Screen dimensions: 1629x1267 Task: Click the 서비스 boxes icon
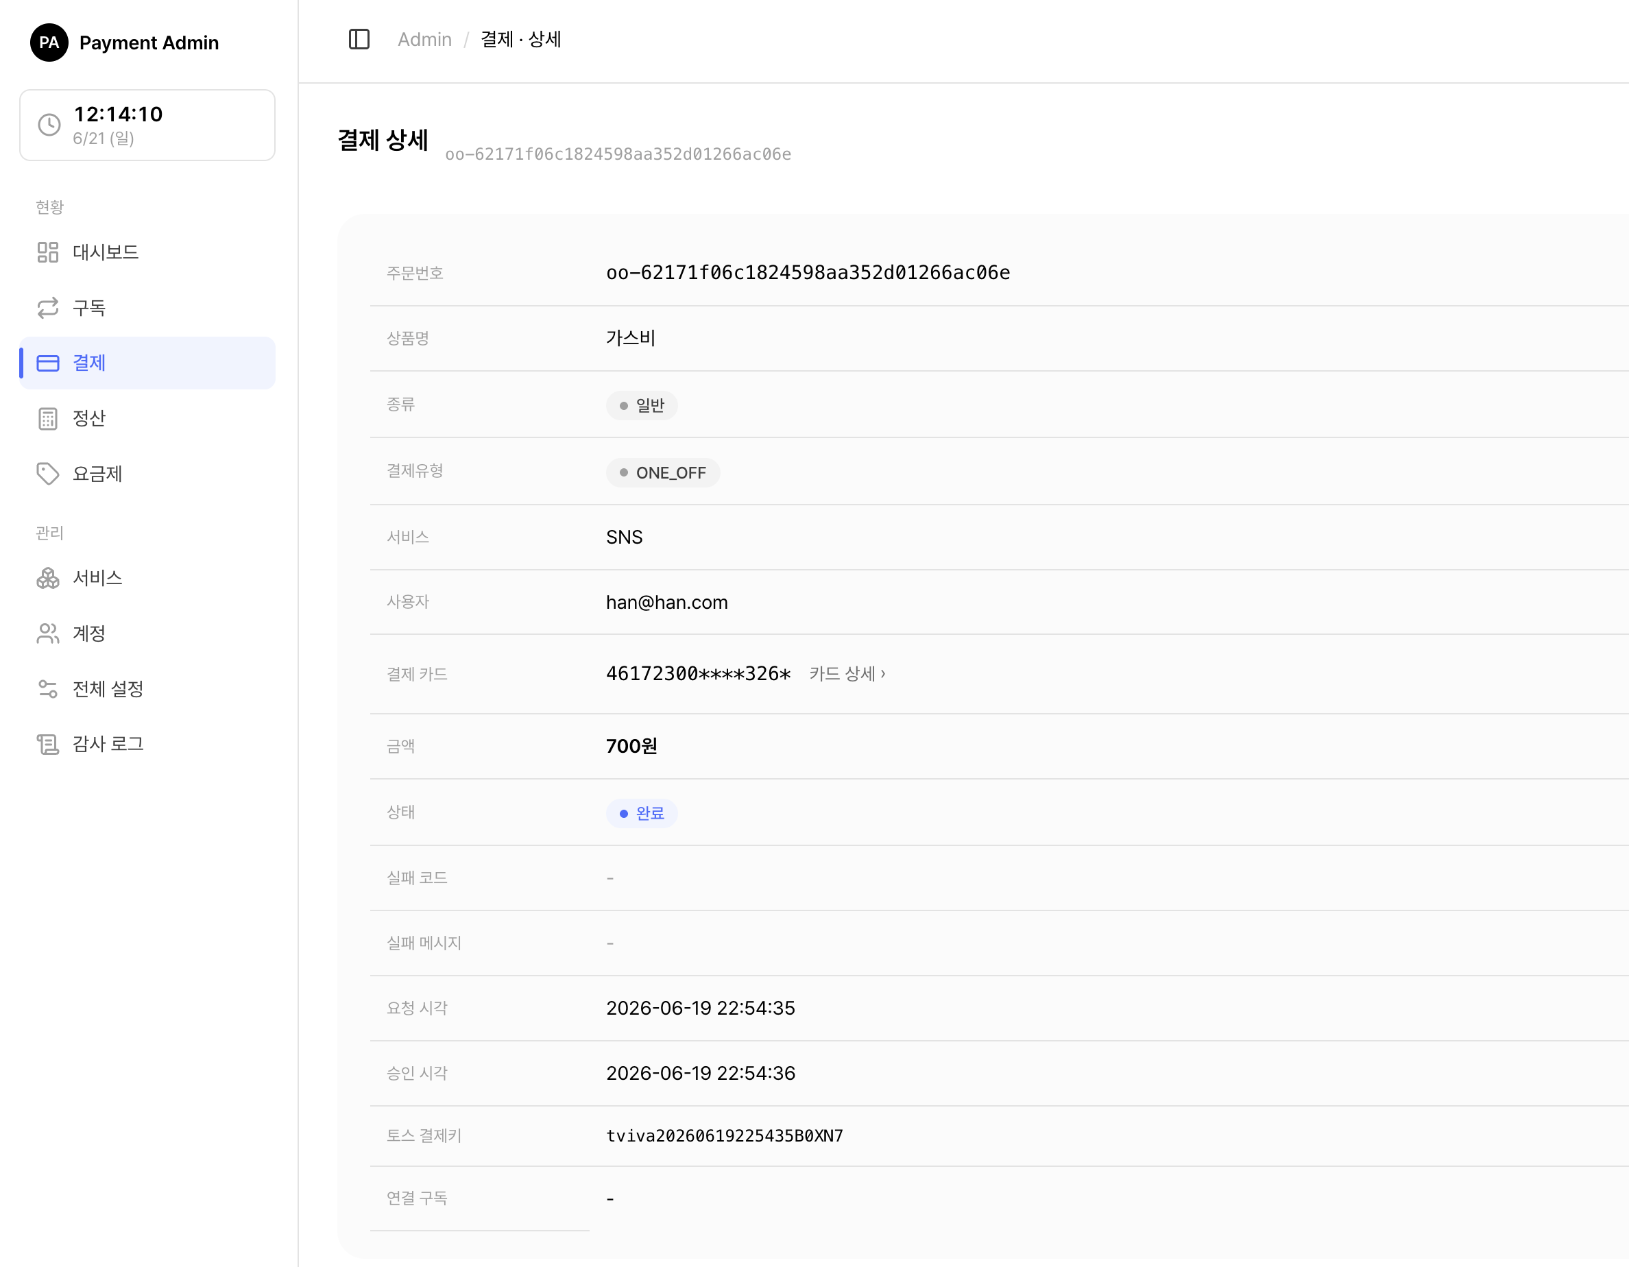click(x=48, y=578)
